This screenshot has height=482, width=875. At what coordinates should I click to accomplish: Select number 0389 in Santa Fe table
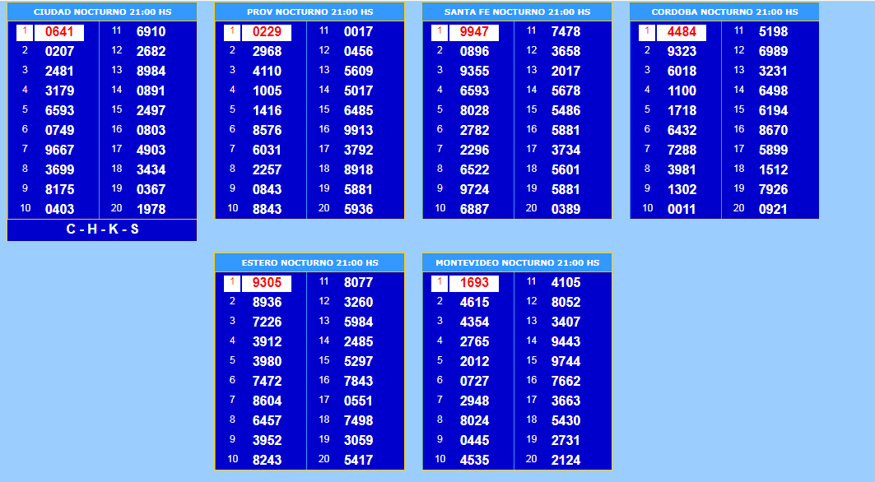(x=565, y=209)
